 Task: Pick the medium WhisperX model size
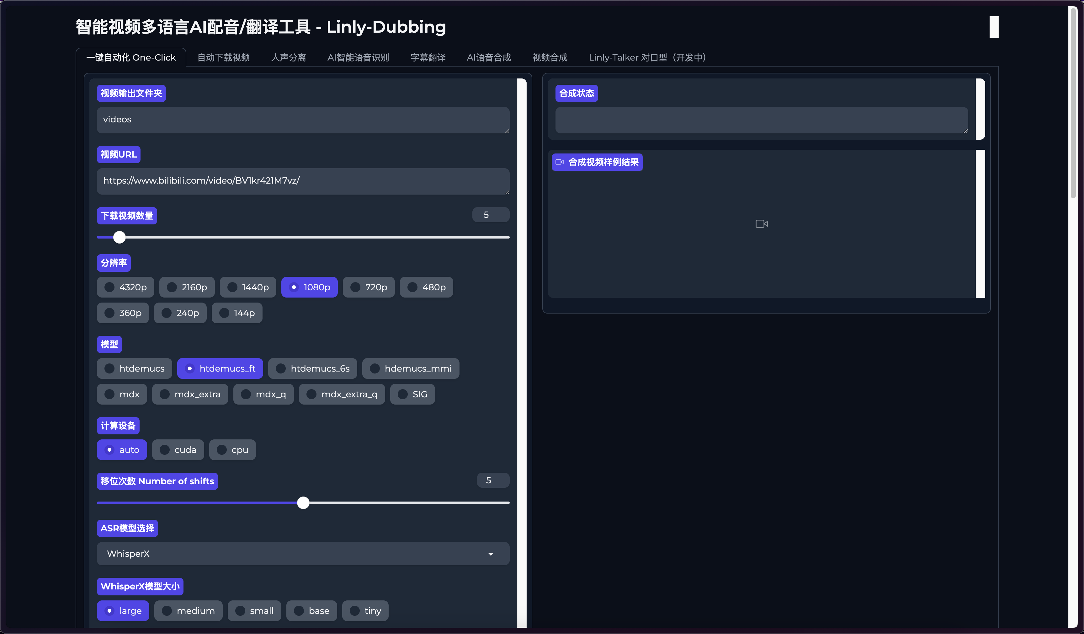click(189, 611)
